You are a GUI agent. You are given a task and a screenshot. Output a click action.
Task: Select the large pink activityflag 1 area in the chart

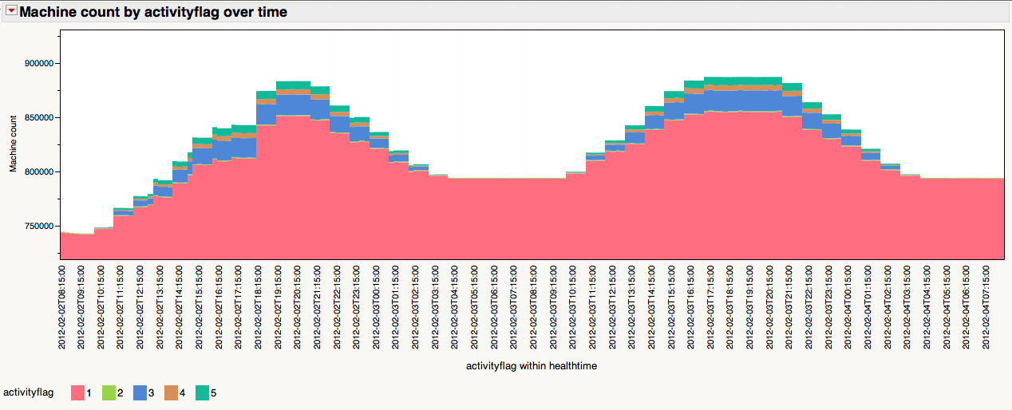[x=511, y=219]
